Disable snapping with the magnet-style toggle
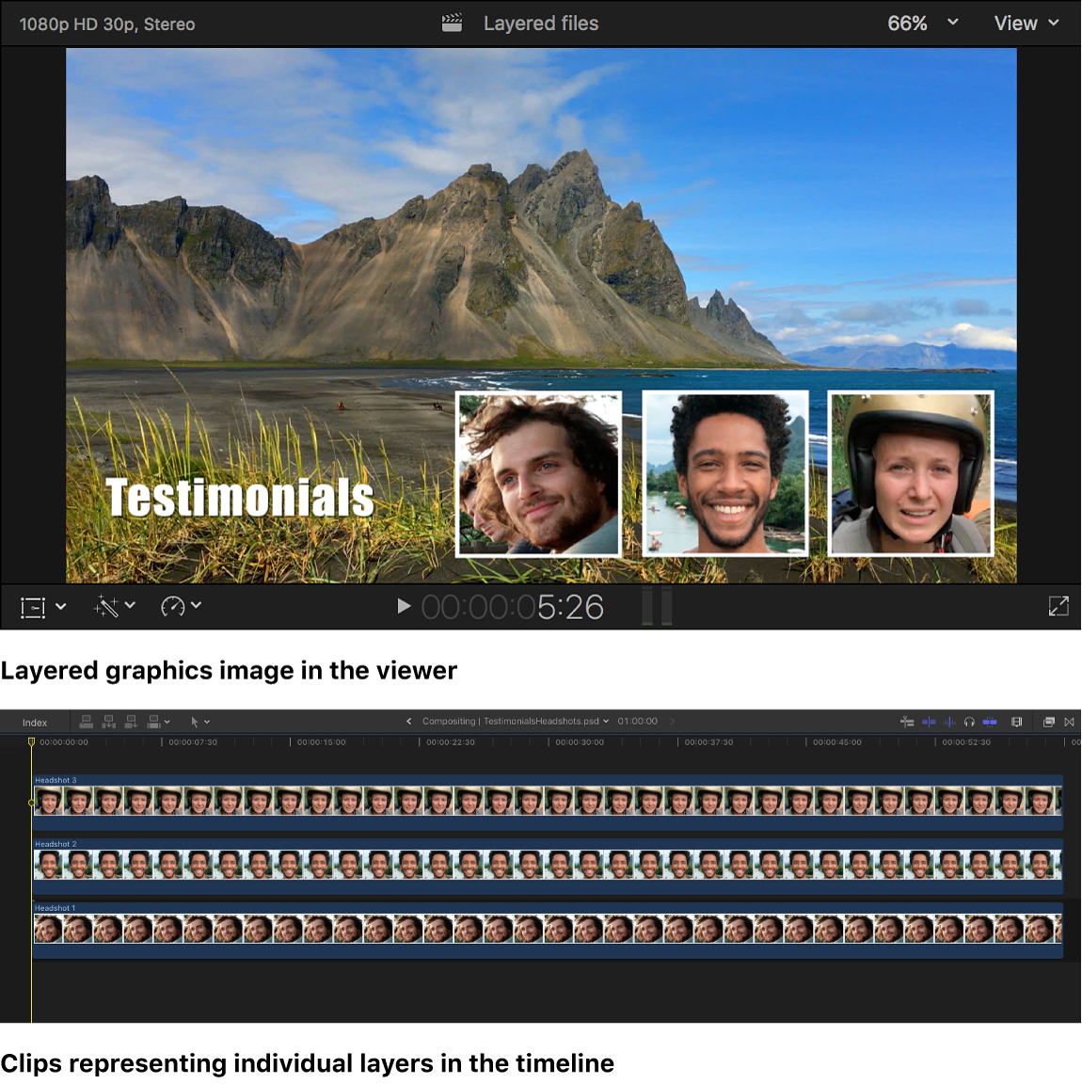Image resolution: width=1082 pixels, height=1084 pixels. 990,722
